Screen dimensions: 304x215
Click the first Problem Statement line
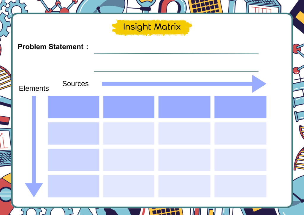click(x=176, y=53)
